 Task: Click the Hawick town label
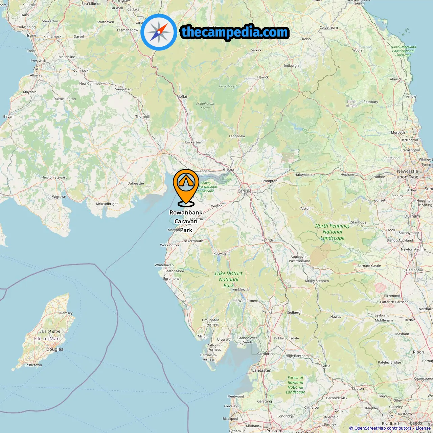click(x=263, y=77)
